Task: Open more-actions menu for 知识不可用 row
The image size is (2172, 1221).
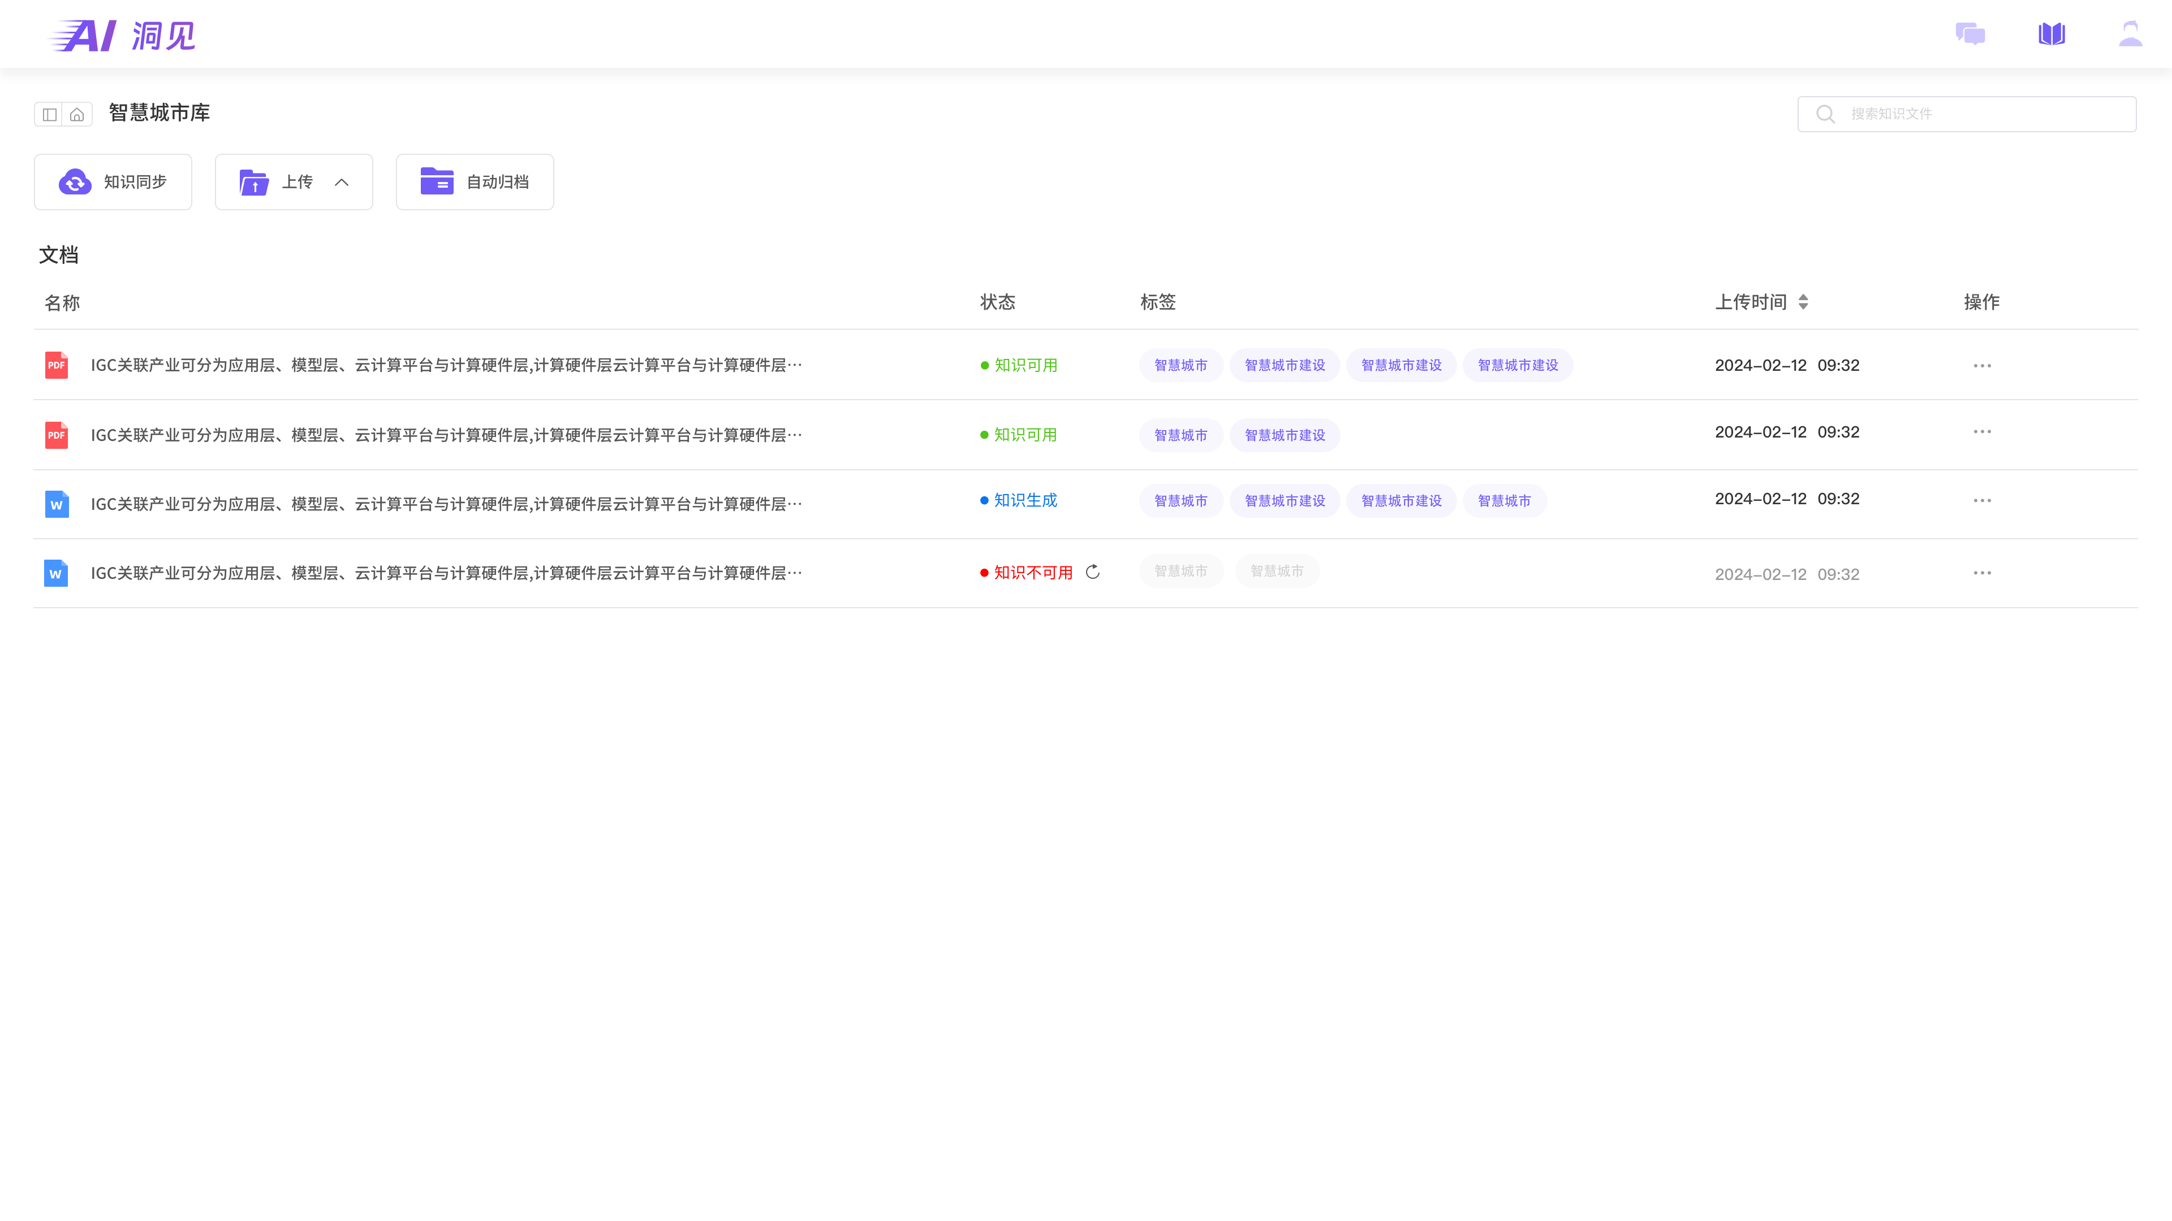Action: [x=1983, y=573]
